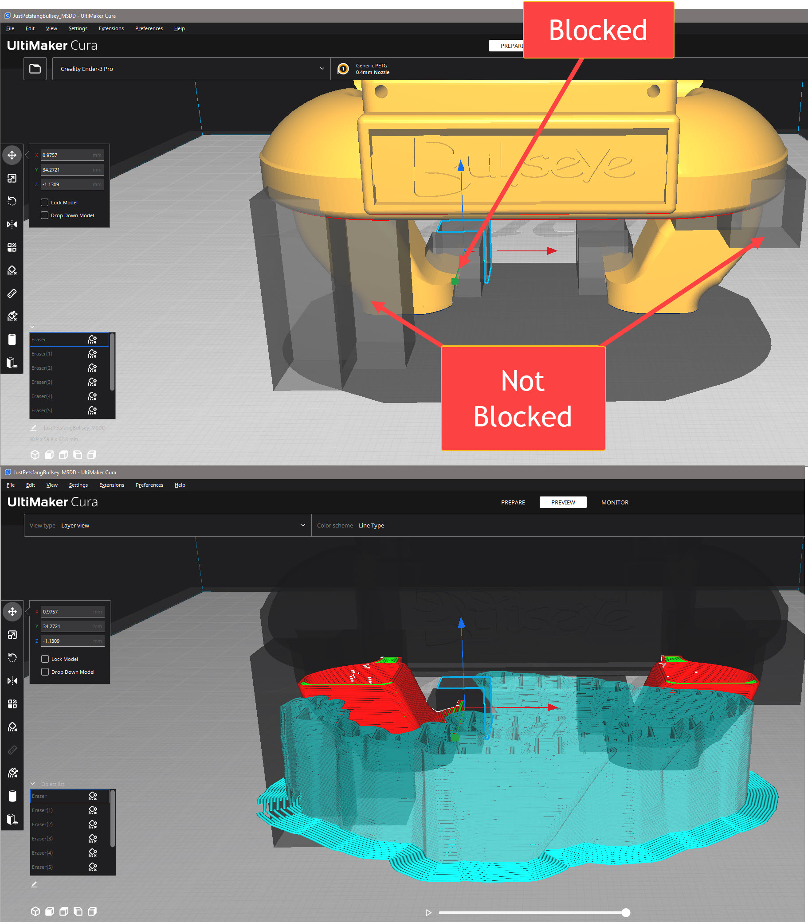Open the Layer view View type dropdown
Image resolution: width=808 pixels, height=922 pixels.
click(x=167, y=525)
